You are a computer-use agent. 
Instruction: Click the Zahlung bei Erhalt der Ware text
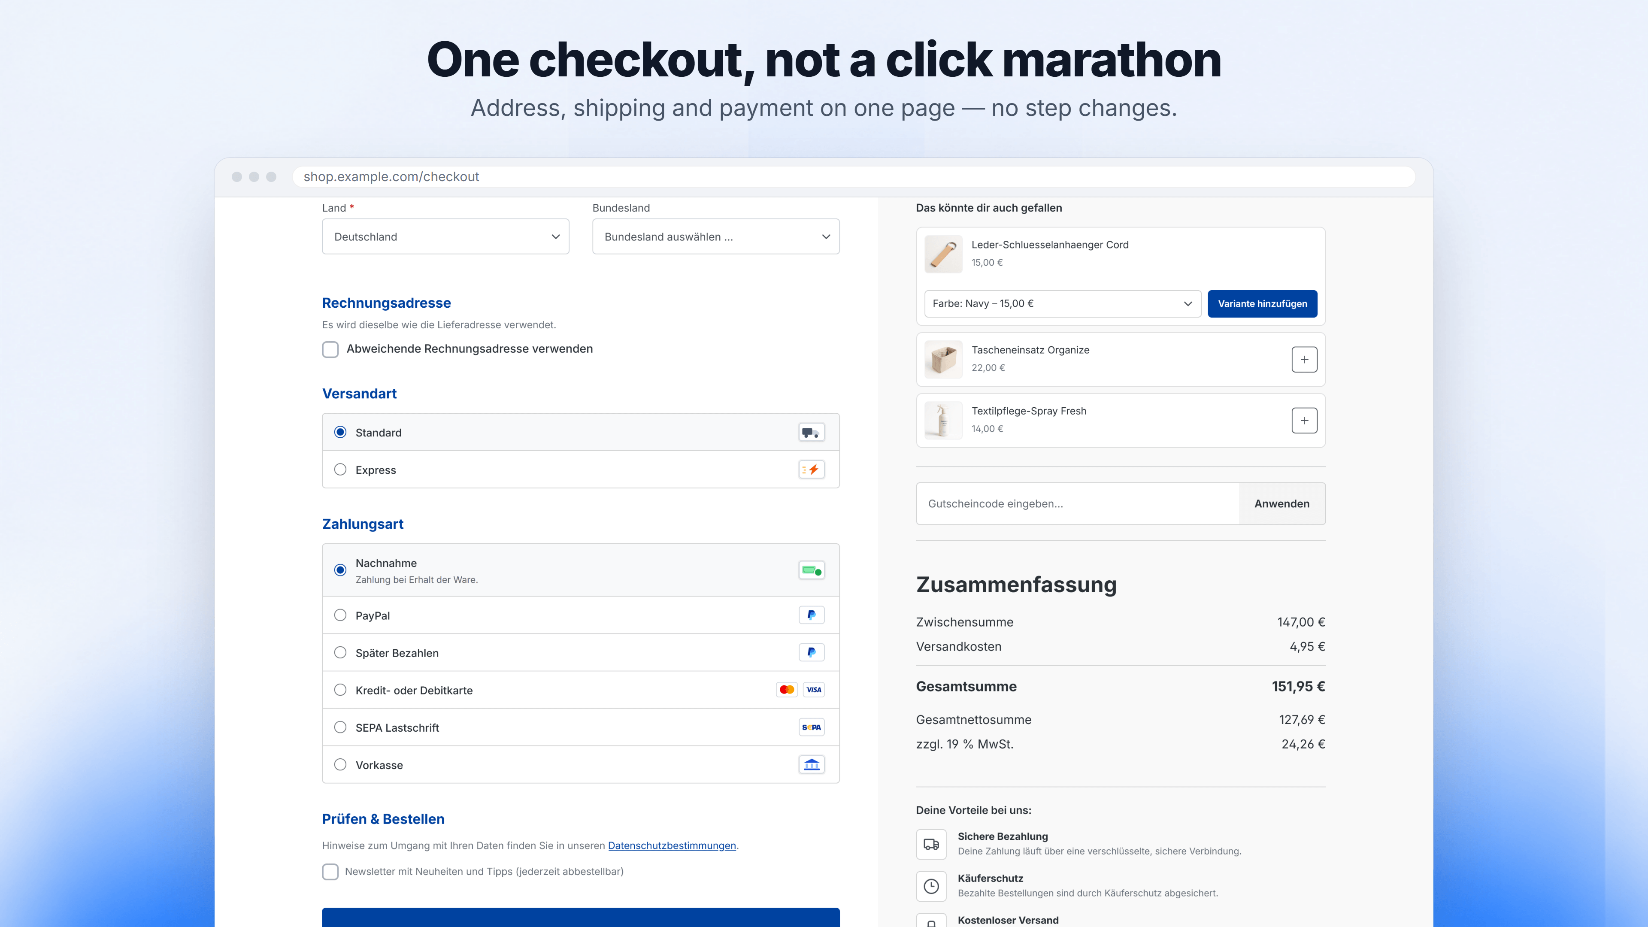pos(416,580)
